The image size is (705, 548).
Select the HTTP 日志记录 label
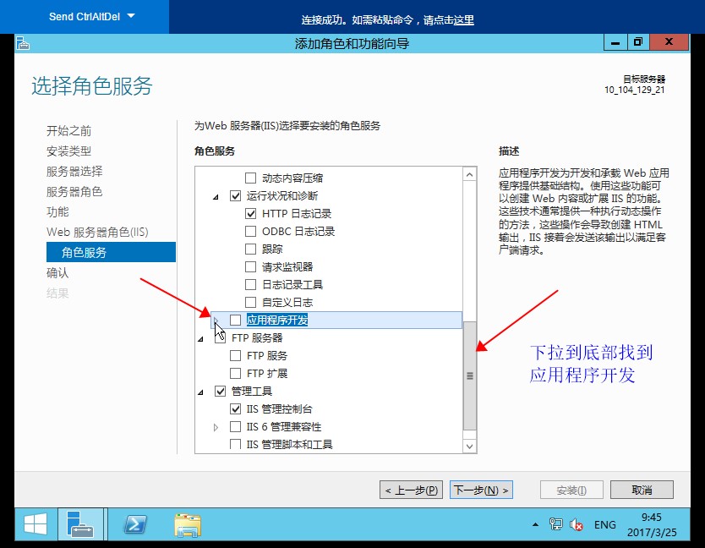pos(297,214)
